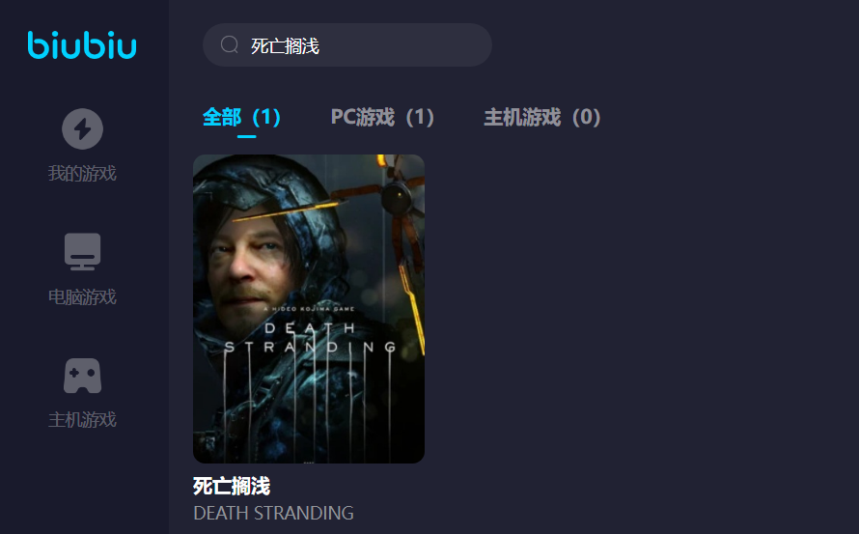859x534 pixels.
Task: Select the 全部 (1) tab
Action: coord(241,117)
